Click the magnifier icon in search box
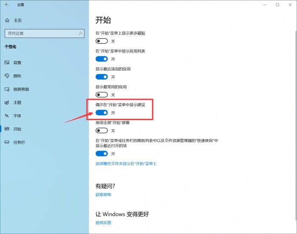The width and height of the screenshot is (297, 234). click(x=80, y=33)
